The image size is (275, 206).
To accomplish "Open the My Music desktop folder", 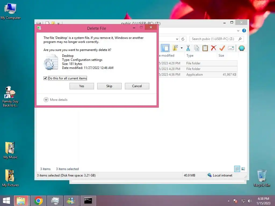I will (x=10, y=150).
